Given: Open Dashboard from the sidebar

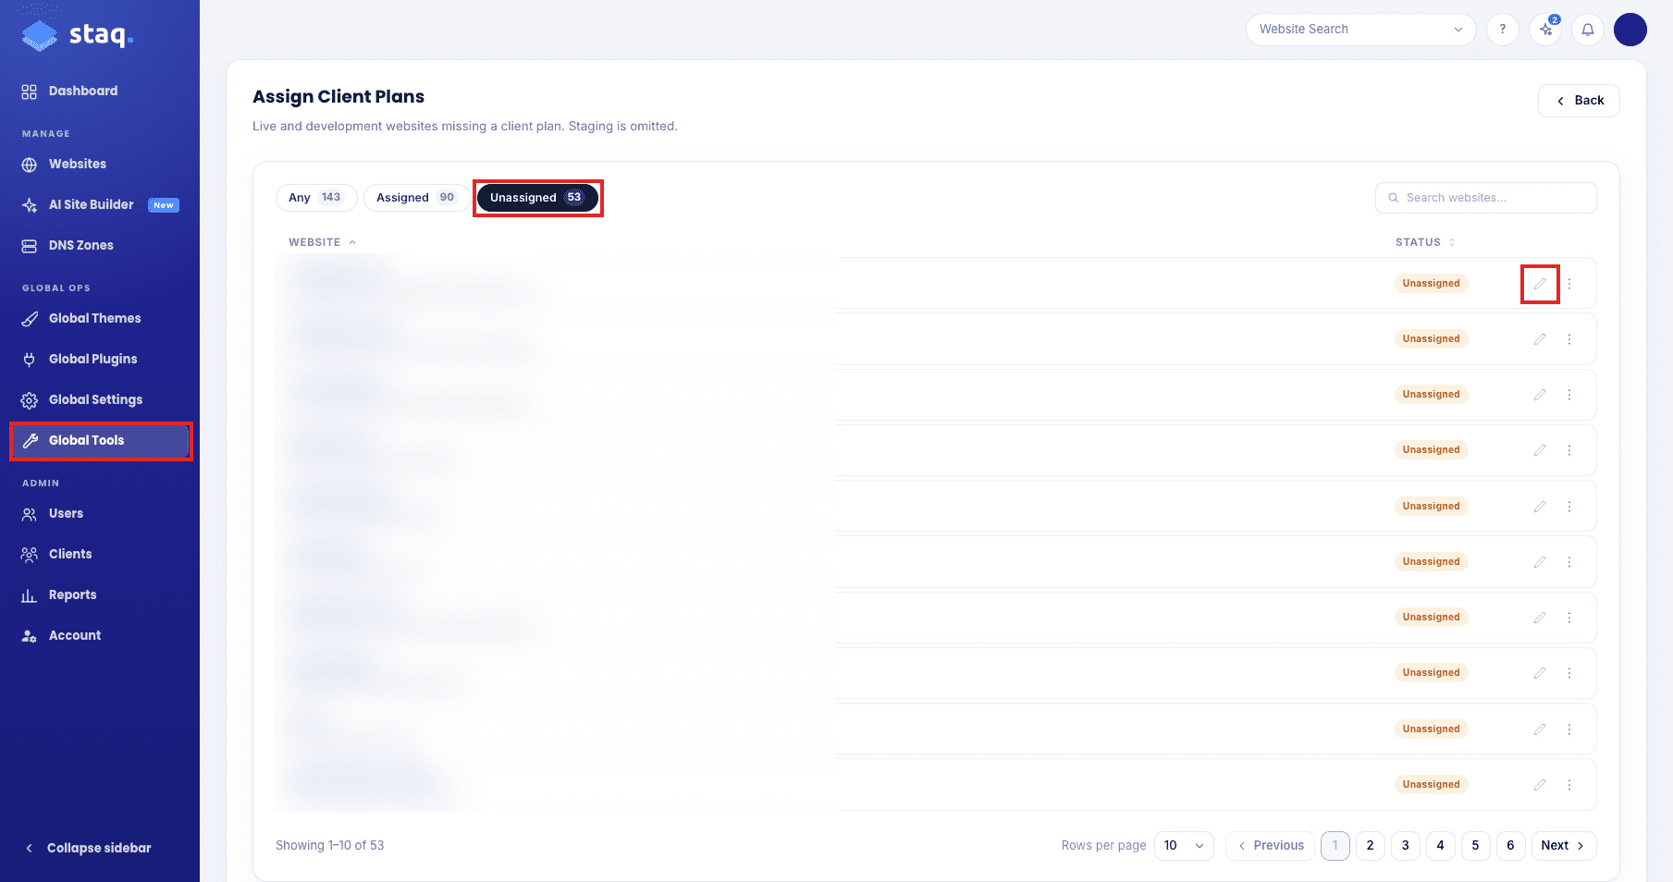Looking at the screenshot, I should click(x=70, y=91).
